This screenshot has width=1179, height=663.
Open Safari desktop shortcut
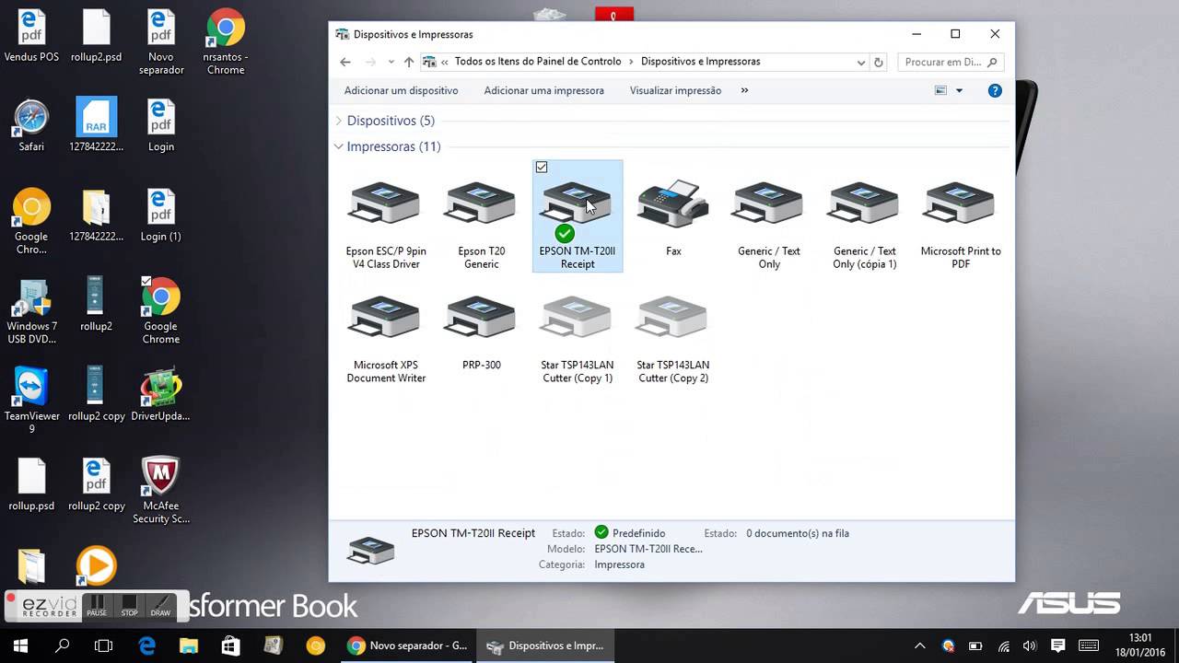pos(31,126)
